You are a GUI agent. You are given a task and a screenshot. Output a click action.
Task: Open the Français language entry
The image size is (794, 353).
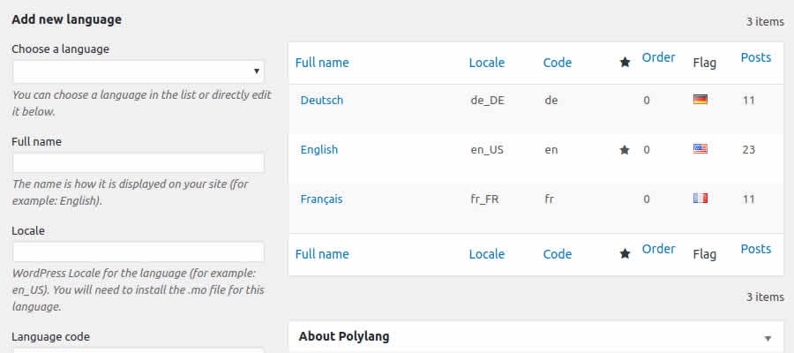pos(322,199)
